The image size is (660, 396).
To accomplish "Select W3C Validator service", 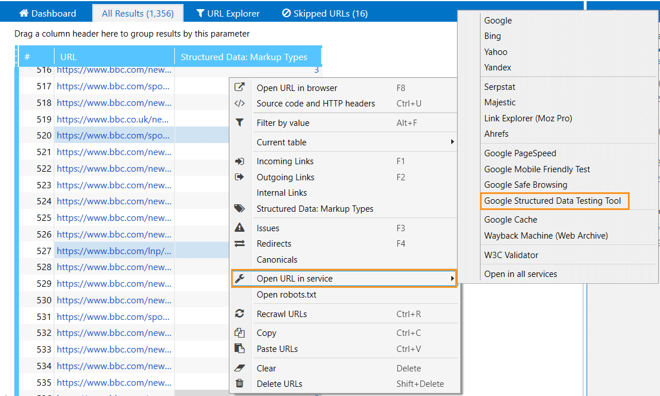I will click(511, 255).
